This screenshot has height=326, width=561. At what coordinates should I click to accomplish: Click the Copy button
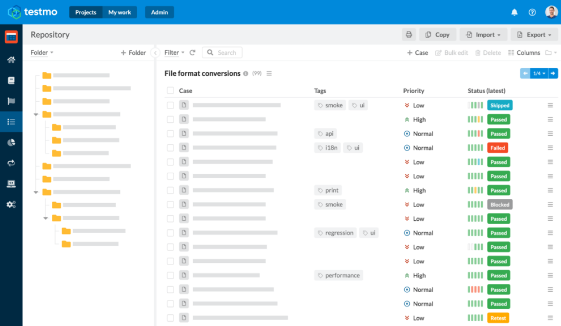pyautogui.click(x=437, y=34)
